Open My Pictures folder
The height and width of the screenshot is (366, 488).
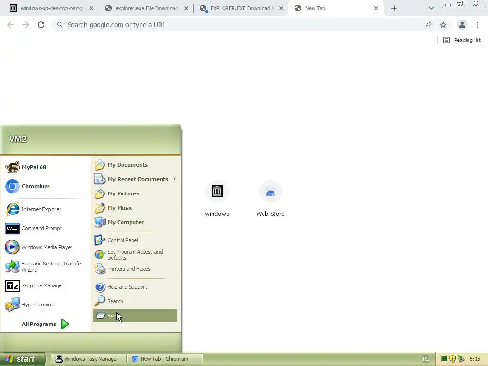[x=135, y=193]
